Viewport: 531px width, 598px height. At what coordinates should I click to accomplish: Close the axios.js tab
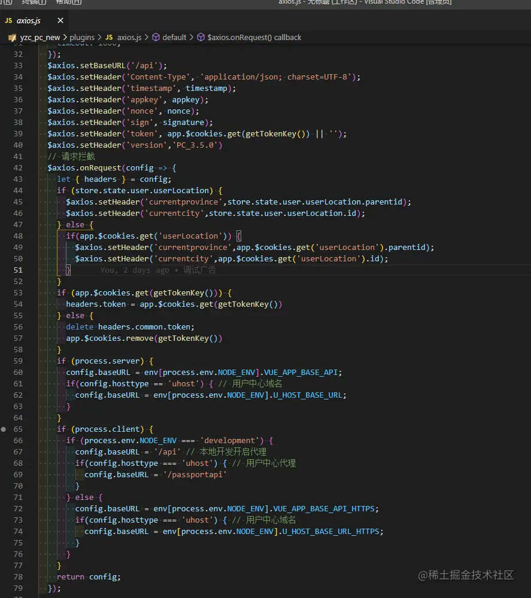[60, 20]
